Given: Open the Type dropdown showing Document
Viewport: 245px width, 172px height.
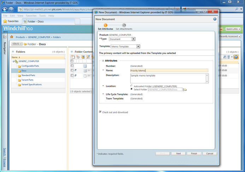Looking at the screenshot, I should (133, 39).
